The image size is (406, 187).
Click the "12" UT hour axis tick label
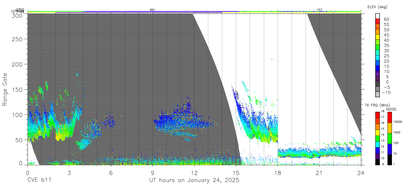tap(194, 172)
